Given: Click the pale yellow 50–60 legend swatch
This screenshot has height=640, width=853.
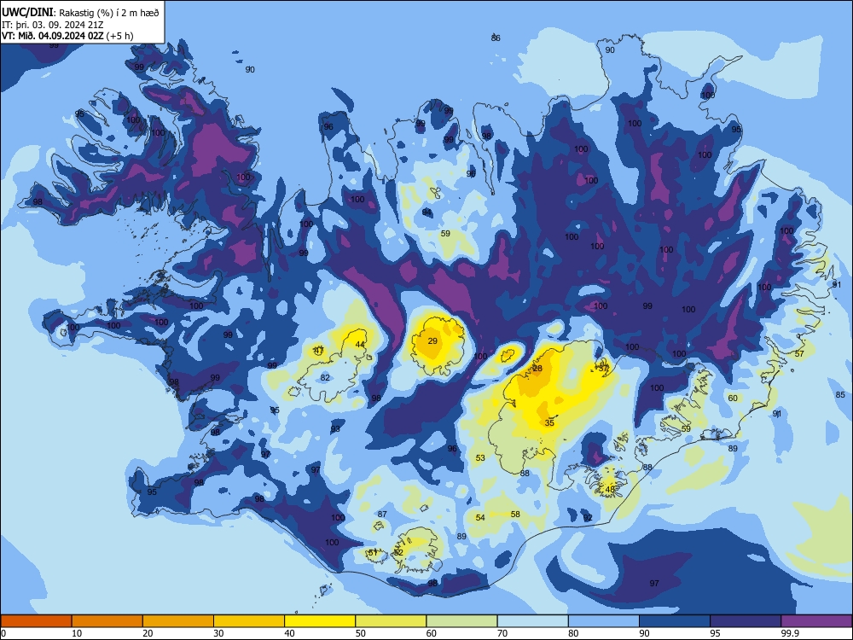Looking at the screenshot, I should tap(391, 621).
